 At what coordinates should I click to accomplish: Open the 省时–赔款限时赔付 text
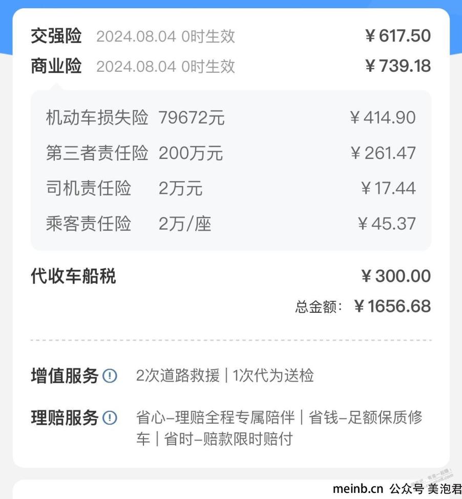point(228,439)
